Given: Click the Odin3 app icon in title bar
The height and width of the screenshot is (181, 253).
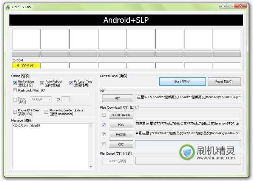Looking at the screenshot, I should [x=8, y=7].
